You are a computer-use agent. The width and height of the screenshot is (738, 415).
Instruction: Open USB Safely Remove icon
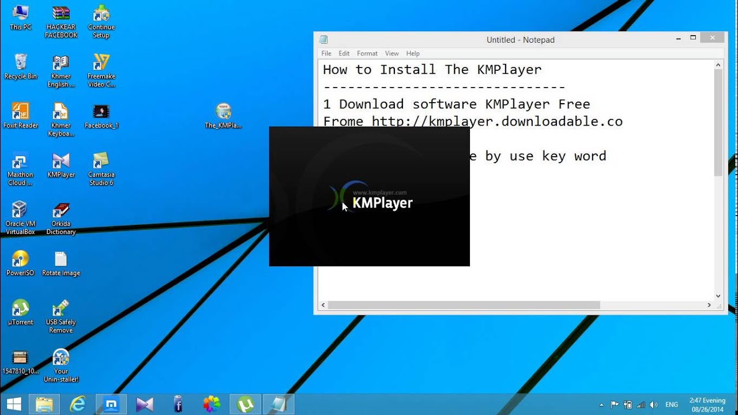coord(61,316)
